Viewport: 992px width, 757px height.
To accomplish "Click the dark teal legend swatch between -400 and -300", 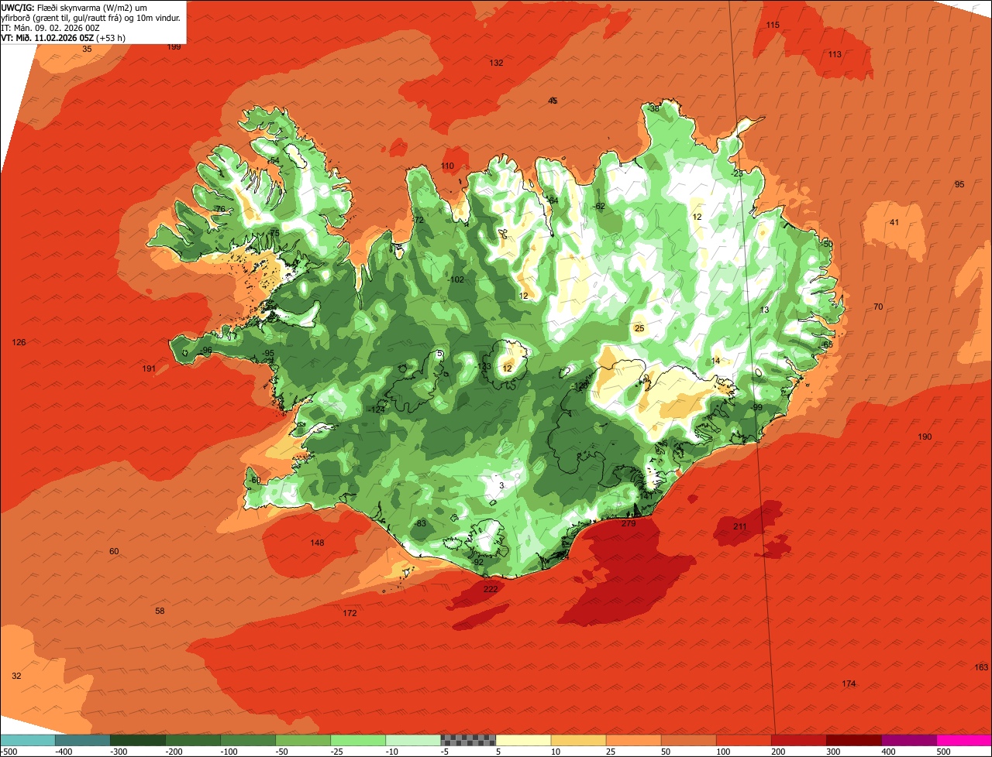I will click(x=82, y=740).
